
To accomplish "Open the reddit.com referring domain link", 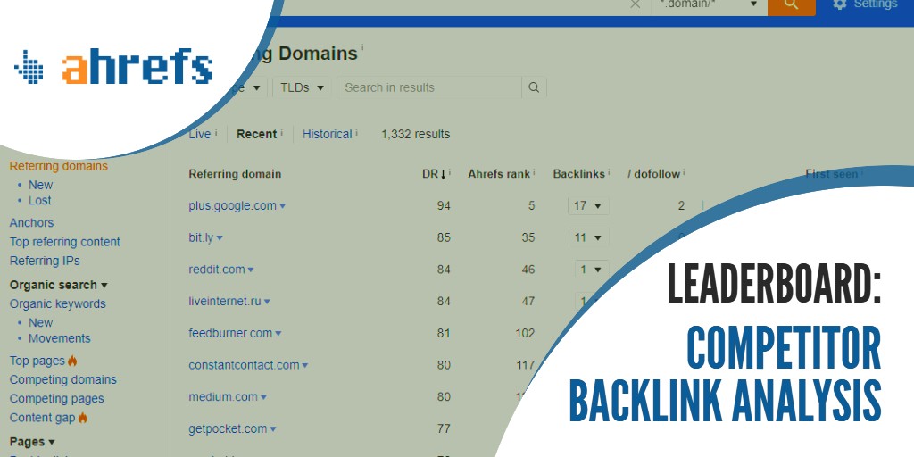I will point(216,270).
